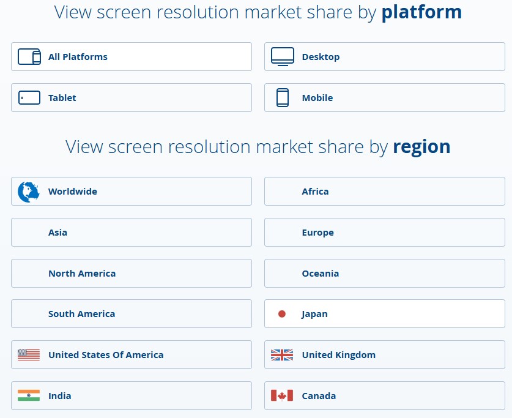512x418 pixels.
Task: Click the United Kingdom flag icon
Action: pyautogui.click(x=282, y=355)
